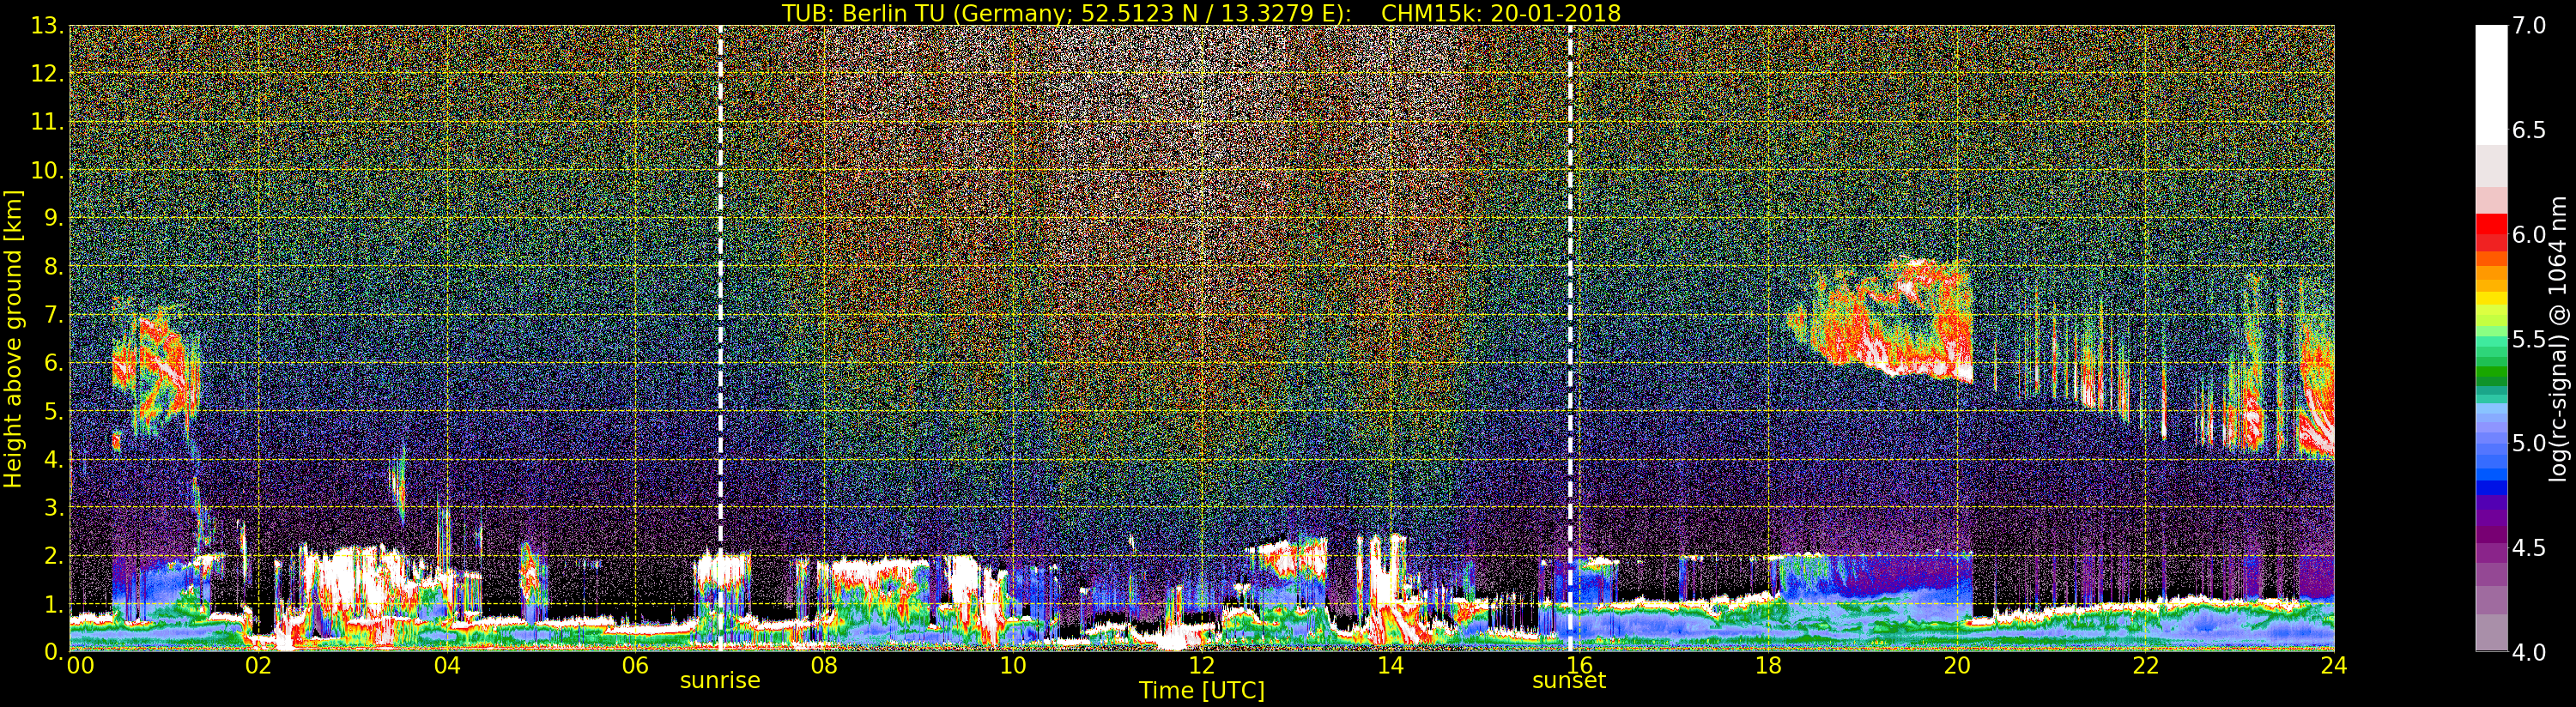Click the 4. tick on the height axis

(53, 459)
